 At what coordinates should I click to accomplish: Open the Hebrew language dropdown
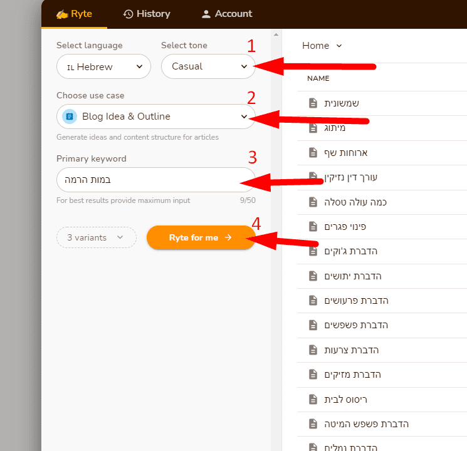tap(103, 66)
